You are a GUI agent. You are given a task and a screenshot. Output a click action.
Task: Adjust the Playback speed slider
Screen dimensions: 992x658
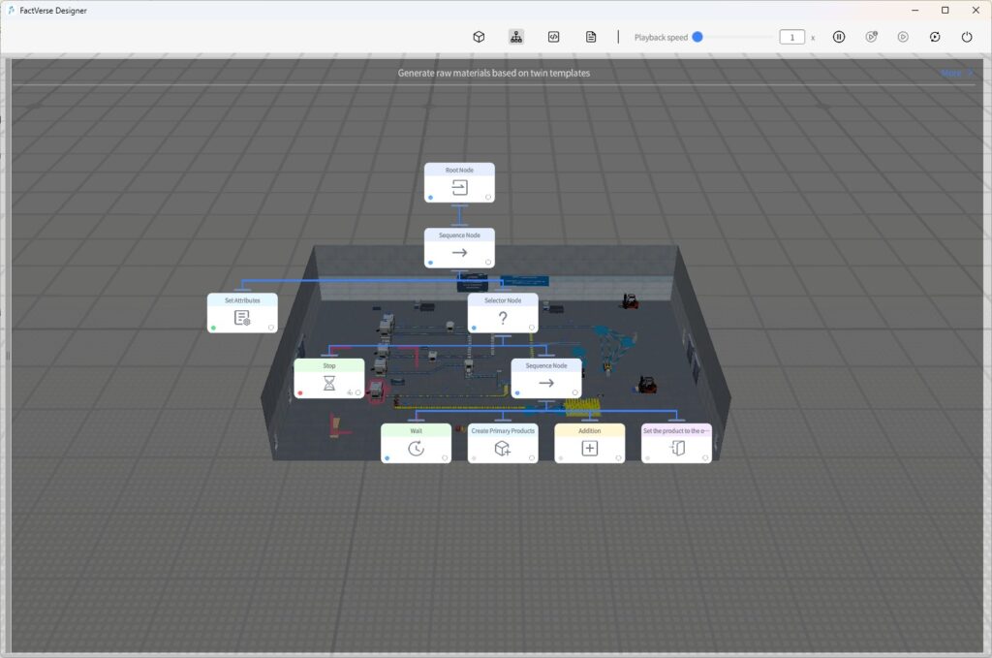tap(699, 36)
